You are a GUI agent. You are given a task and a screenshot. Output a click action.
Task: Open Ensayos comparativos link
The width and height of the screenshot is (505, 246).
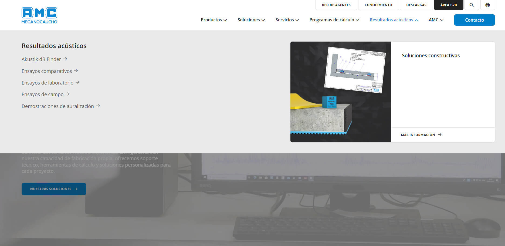(x=50, y=71)
